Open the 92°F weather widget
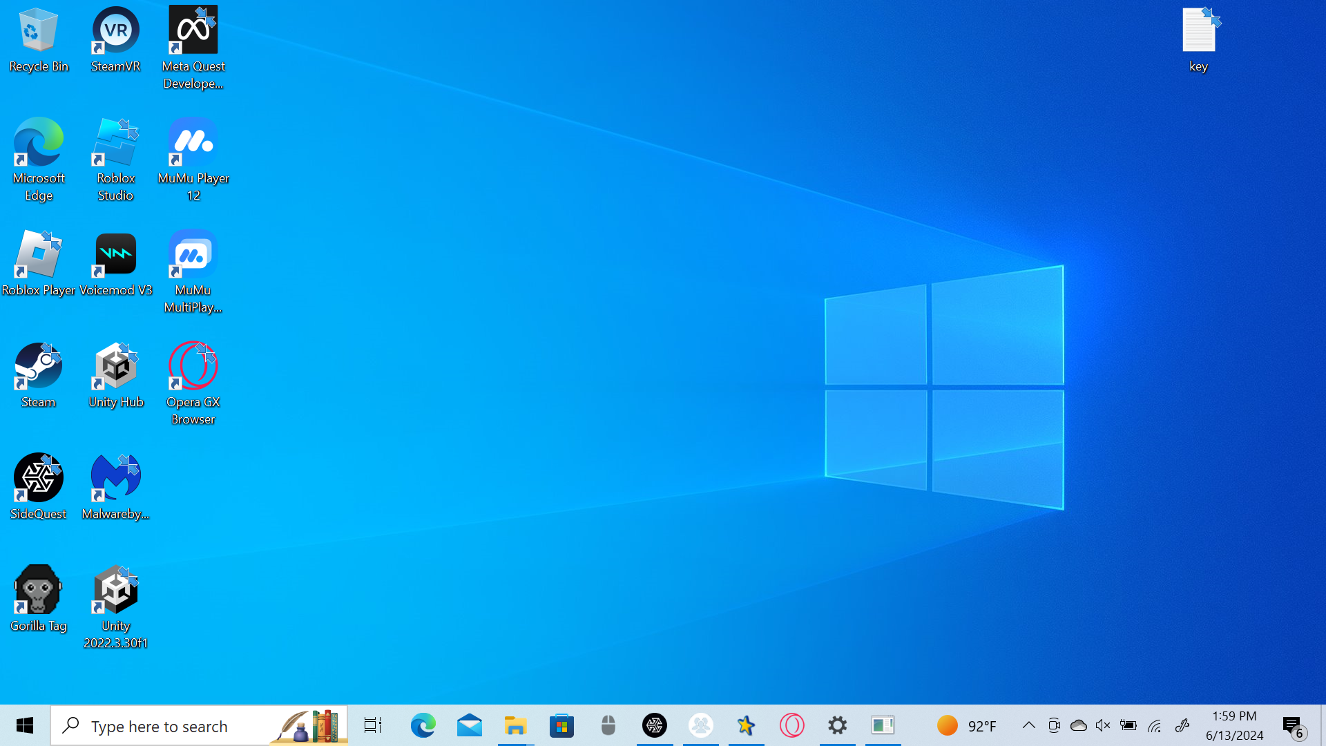Screen dimensions: 1326x746 (967, 725)
